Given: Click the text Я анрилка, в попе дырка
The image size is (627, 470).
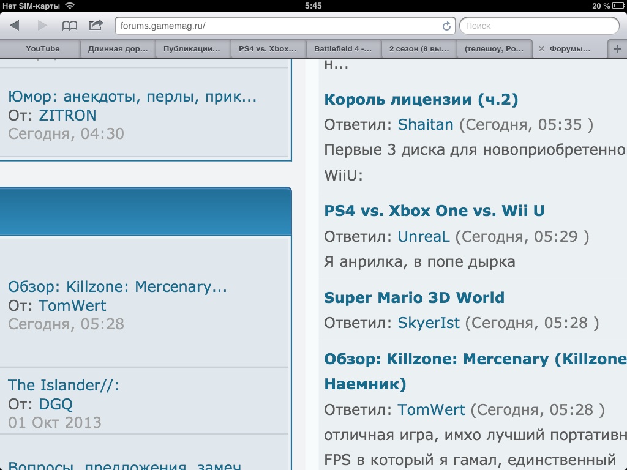Looking at the screenshot, I should coord(419,262).
